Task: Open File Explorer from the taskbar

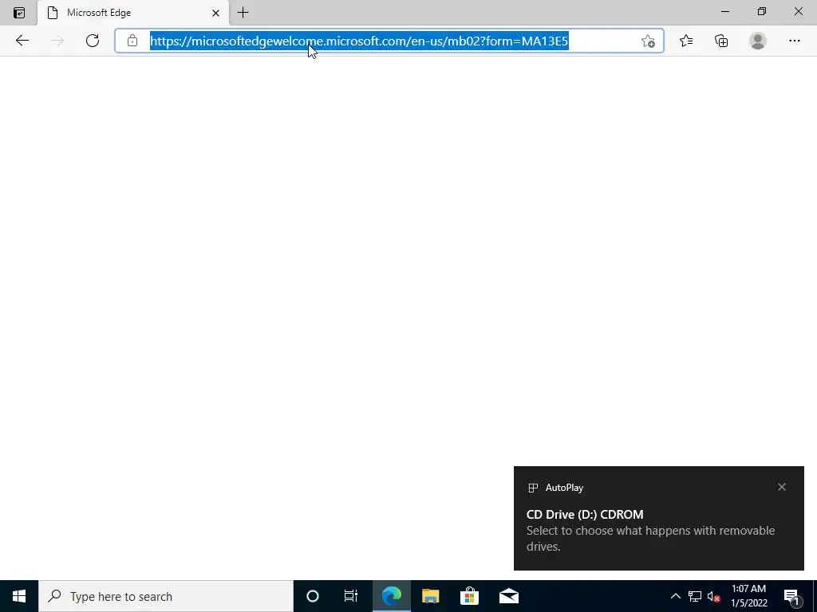Action: (430, 596)
